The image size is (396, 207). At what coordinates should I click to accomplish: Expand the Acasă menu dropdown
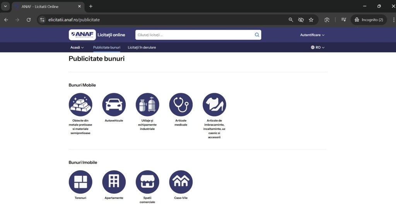point(77,48)
